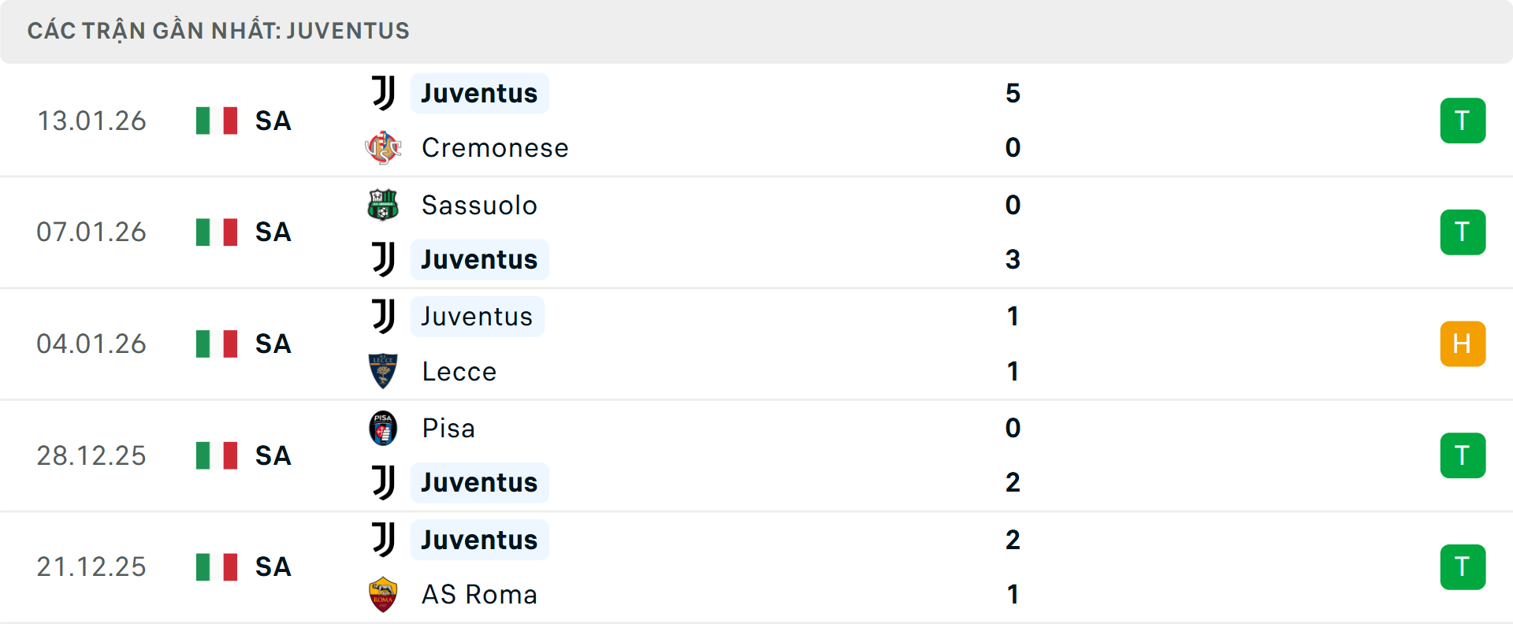The height and width of the screenshot is (624, 1513).
Task: Click the AS Roma team name
Action: click(x=479, y=594)
